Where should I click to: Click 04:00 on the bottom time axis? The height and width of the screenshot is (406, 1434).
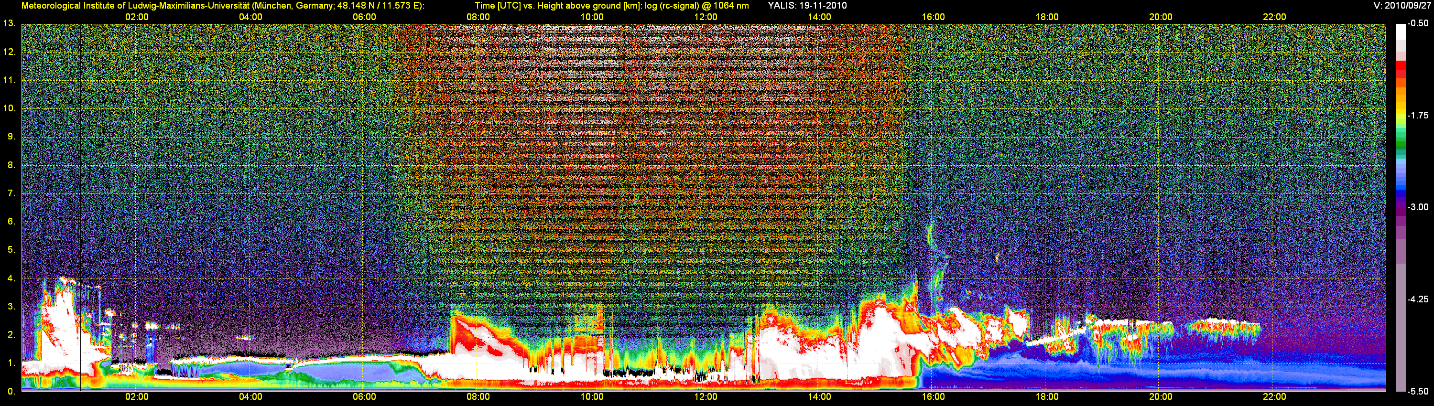click(250, 396)
